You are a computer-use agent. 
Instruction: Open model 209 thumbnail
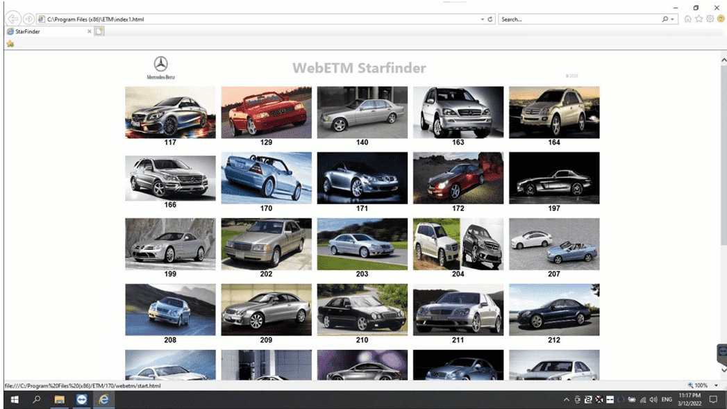(266, 310)
